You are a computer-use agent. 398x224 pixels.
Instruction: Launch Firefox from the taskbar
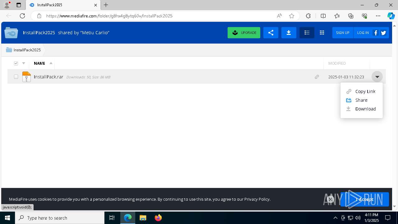pos(158,218)
